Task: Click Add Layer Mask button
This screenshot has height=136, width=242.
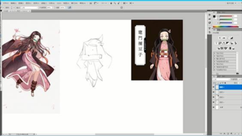Action: [x=228, y=134]
